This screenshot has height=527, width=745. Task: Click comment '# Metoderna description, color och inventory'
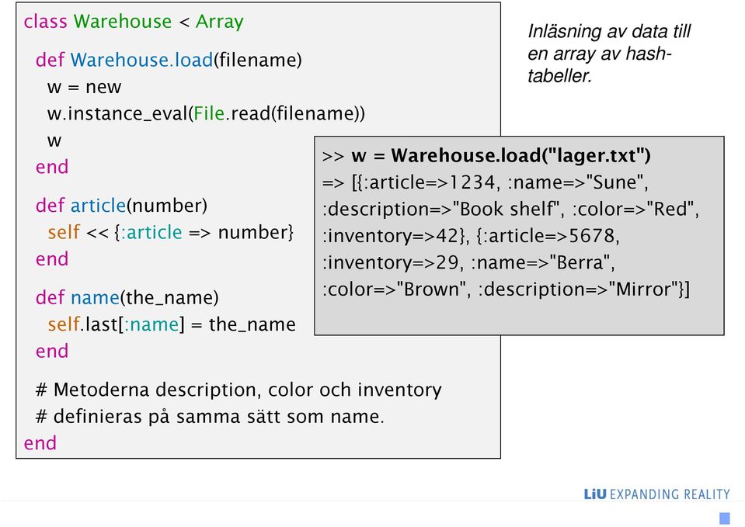coord(238,390)
